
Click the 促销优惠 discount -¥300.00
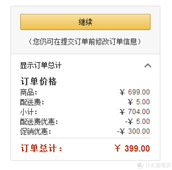[x=133, y=131]
